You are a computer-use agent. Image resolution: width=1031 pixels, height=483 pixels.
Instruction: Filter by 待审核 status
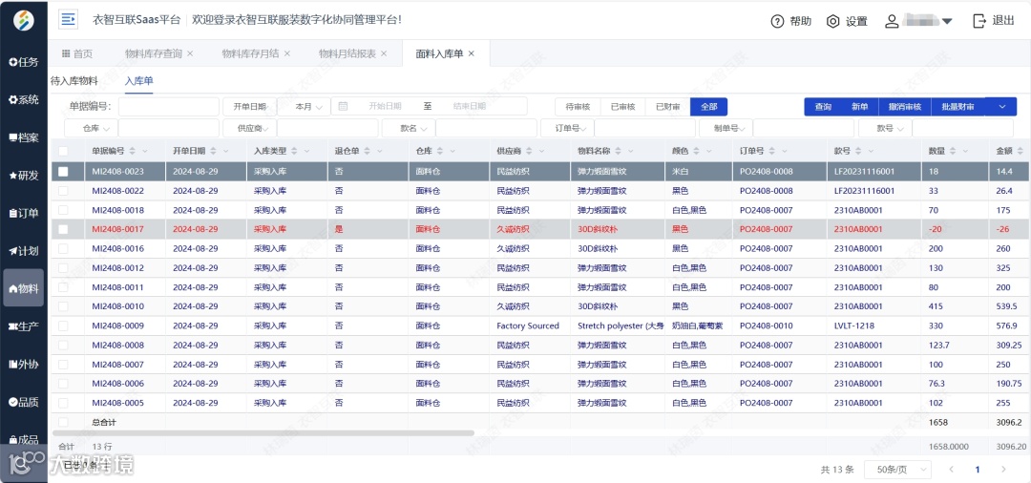tap(578, 107)
